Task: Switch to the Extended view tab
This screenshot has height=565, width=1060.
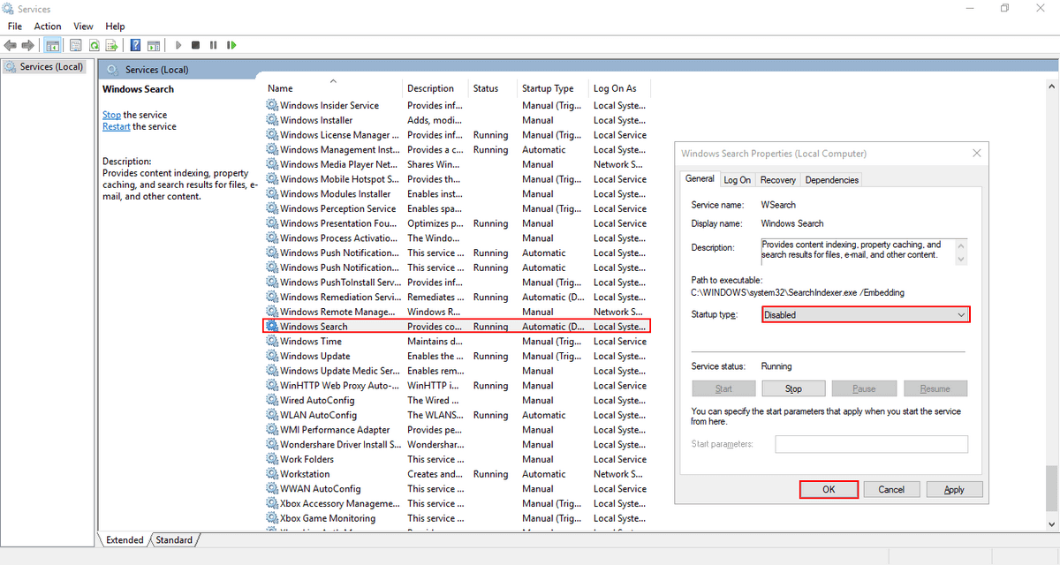Action: pos(125,539)
